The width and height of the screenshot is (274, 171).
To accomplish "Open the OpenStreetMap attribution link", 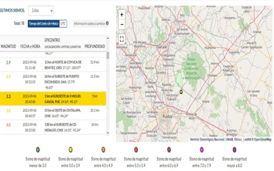I will click(263, 140).
